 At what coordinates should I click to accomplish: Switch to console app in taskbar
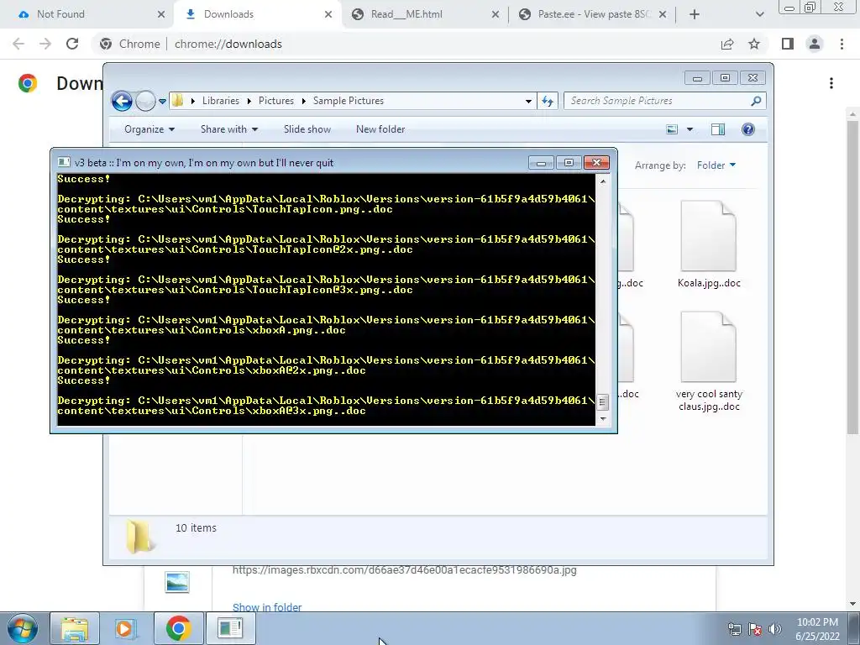tap(230, 628)
